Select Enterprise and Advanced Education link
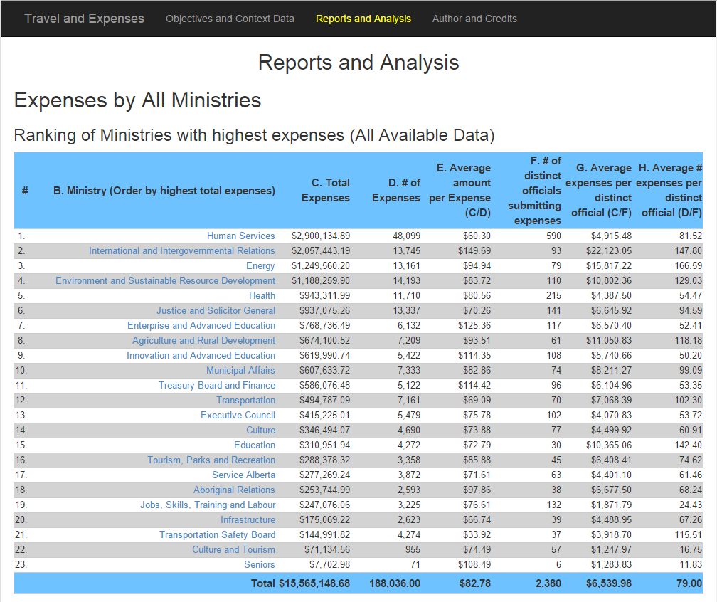717x602 pixels. click(201, 326)
